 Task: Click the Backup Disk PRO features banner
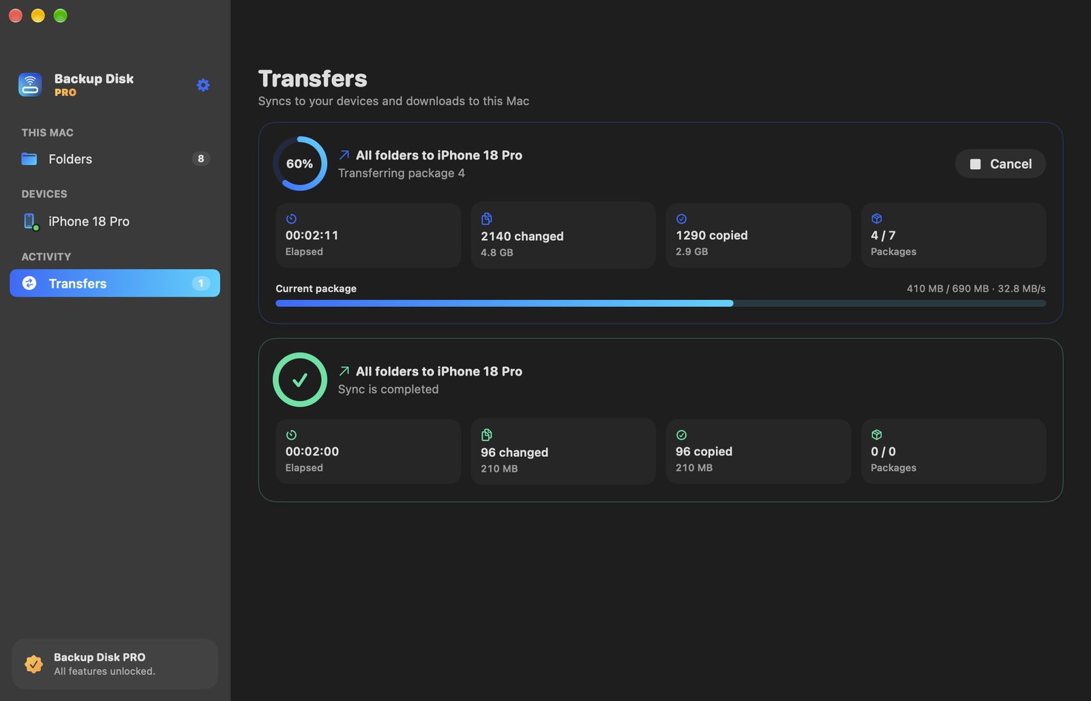point(115,663)
